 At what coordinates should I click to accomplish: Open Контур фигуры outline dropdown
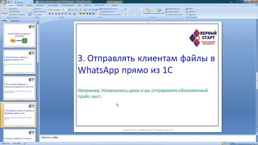173,12
